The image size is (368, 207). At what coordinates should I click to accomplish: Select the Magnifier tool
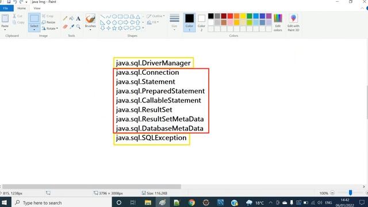(x=78, y=27)
